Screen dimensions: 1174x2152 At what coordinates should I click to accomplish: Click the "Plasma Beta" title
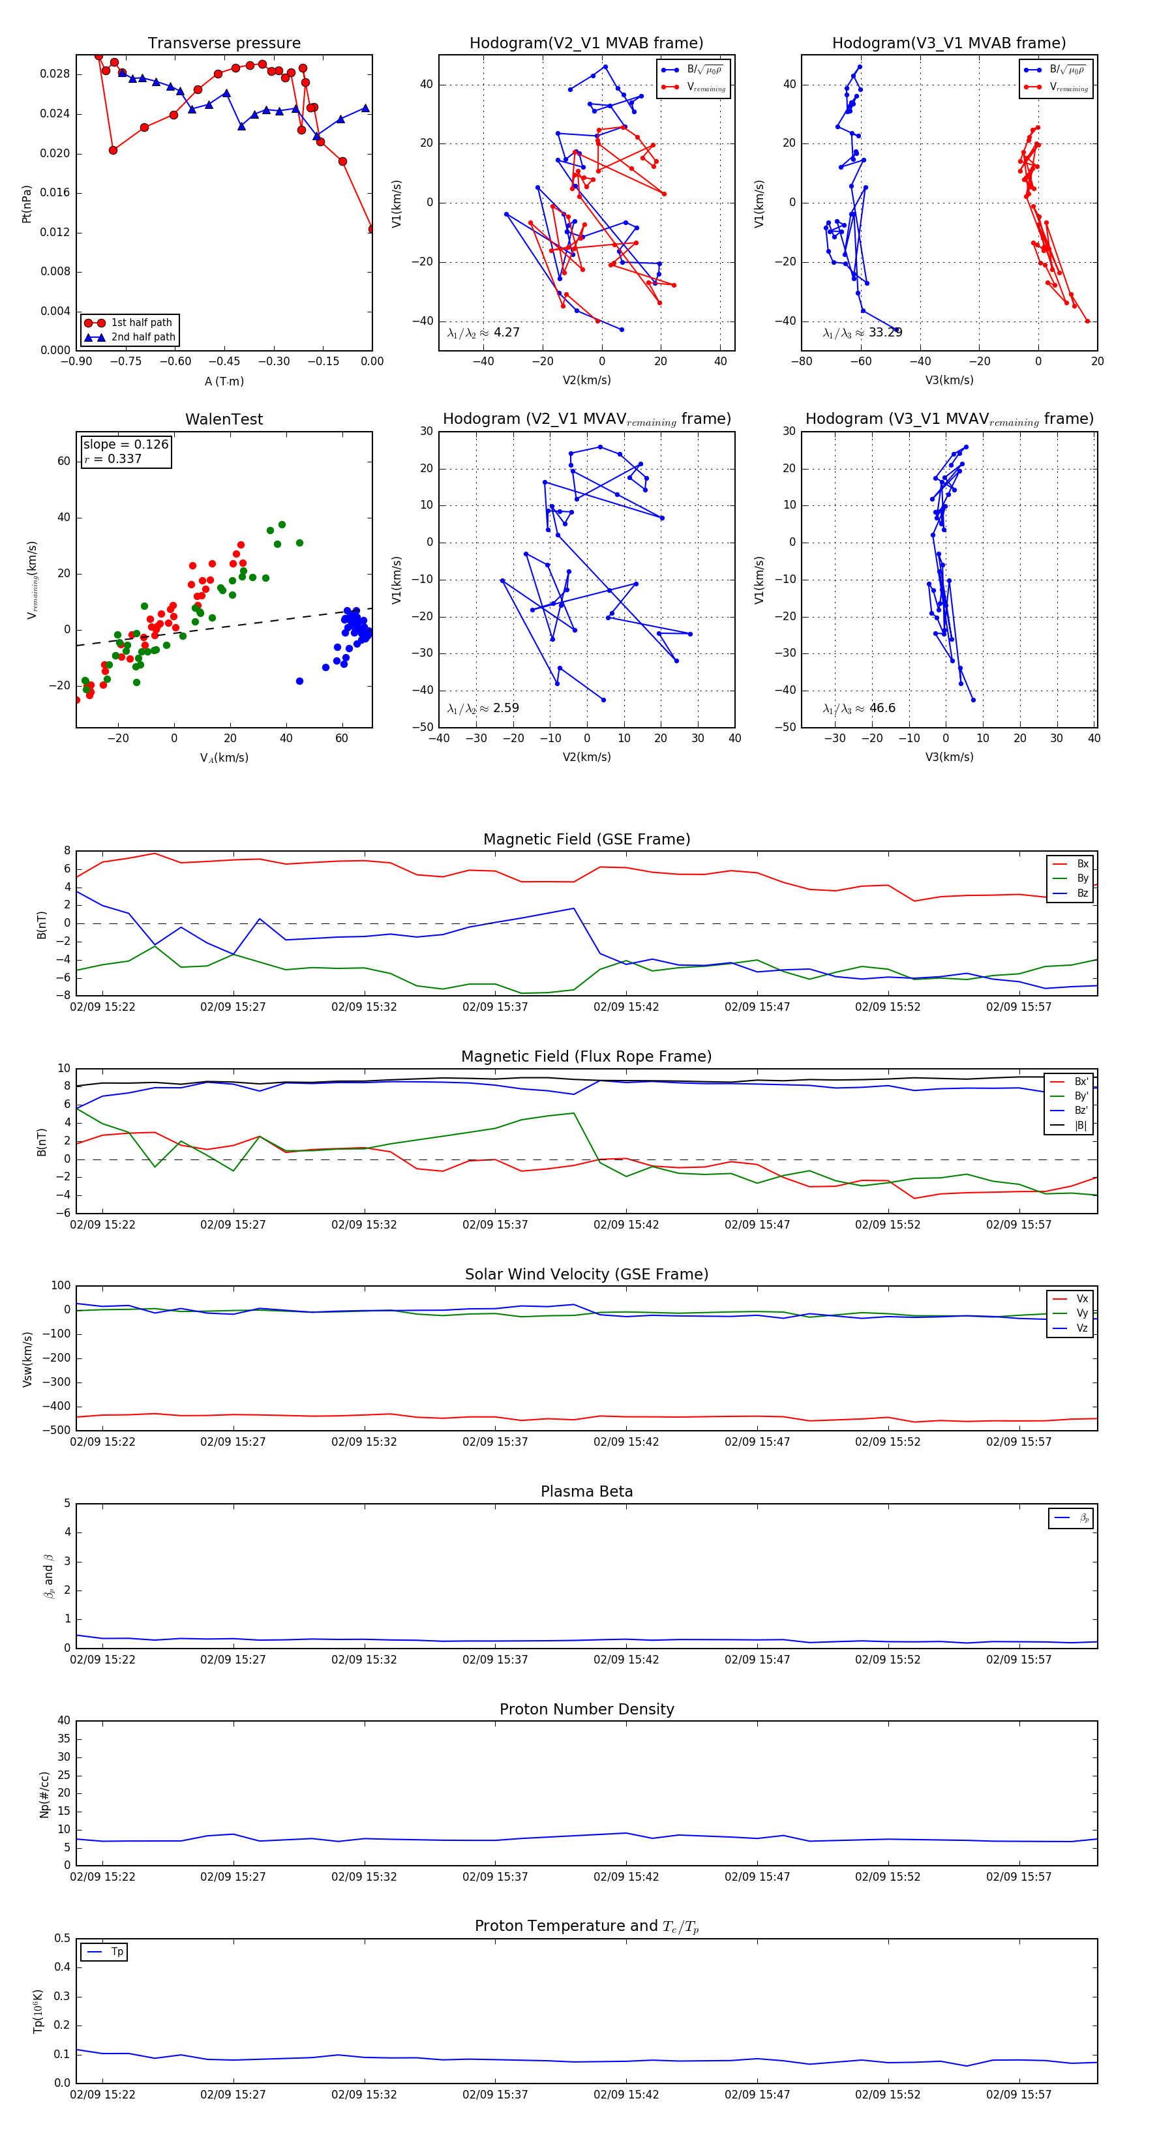pyautogui.click(x=586, y=1491)
